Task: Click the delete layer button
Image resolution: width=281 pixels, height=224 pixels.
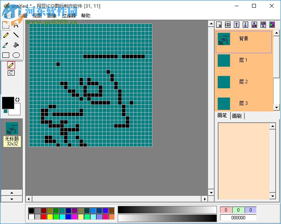Action: coord(219,25)
